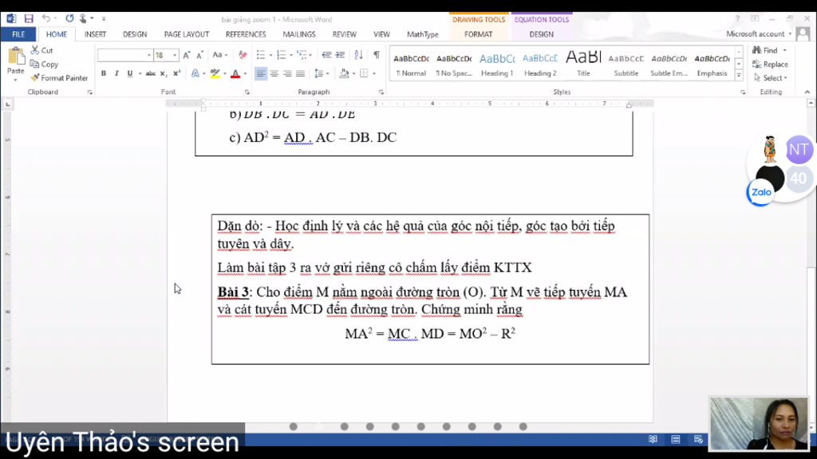This screenshot has height=459, width=817.
Task: Align text left
Action: (261, 73)
